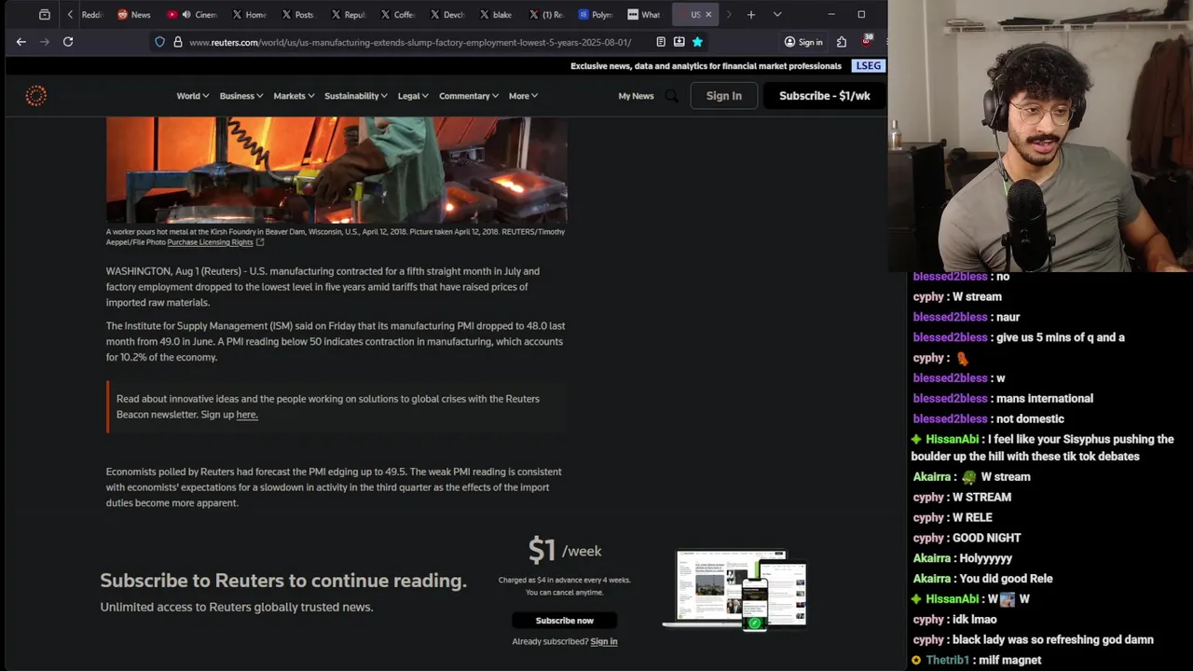1193x671 pixels.
Task: Expand the World menu
Action: 193,96
